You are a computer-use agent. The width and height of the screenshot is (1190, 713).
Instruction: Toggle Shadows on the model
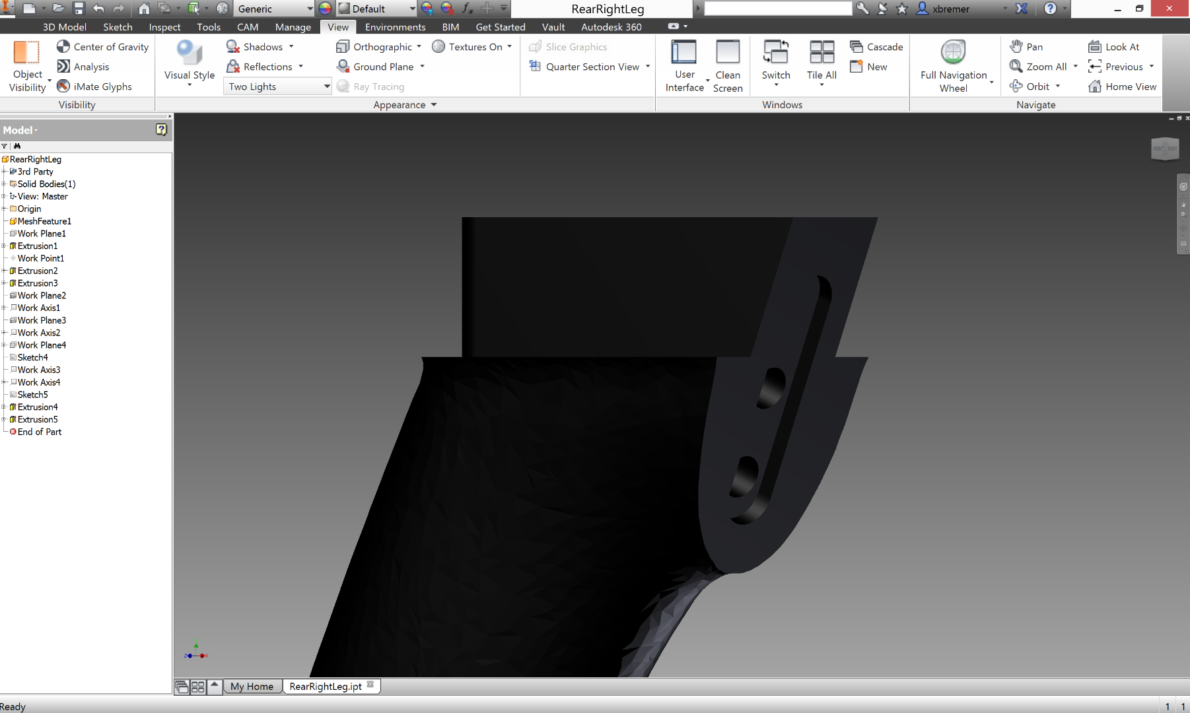(x=254, y=47)
